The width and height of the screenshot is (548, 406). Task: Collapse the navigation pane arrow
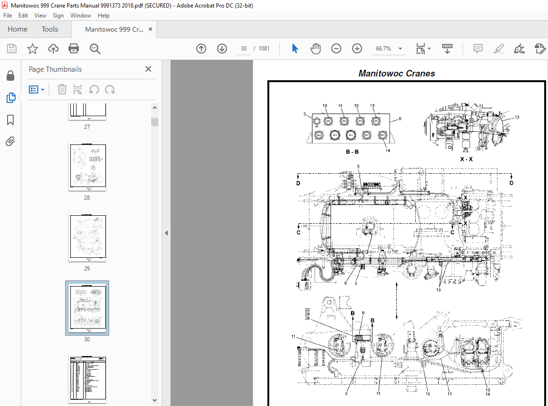click(166, 233)
